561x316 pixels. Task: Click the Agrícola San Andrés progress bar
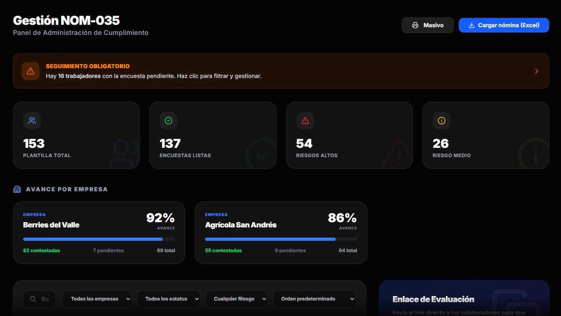281,239
